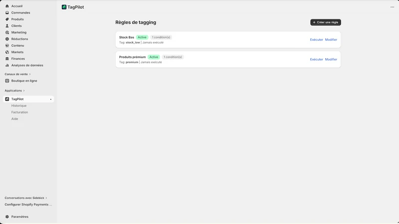This screenshot has height=224, width=399.
Task: Open the Réductions section
Action: [x=19, y=39]
